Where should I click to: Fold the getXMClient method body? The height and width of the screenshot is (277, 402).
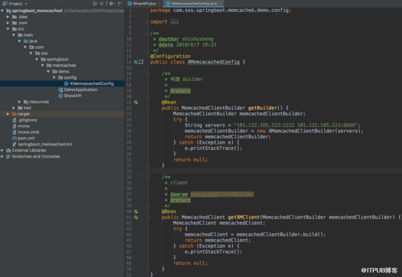148,218
